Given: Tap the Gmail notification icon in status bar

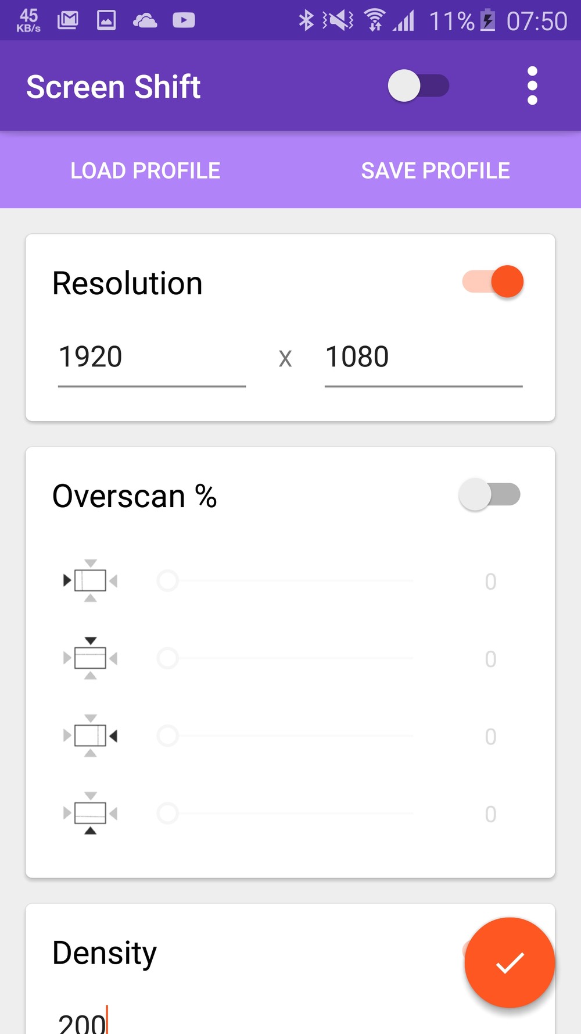Looking at the screenshot, I should [x=68, y=21].
